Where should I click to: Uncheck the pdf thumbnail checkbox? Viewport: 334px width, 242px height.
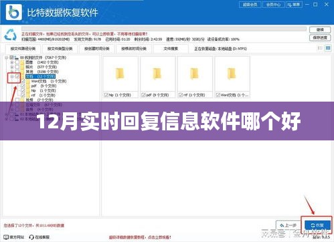click(x=143, y=95)
